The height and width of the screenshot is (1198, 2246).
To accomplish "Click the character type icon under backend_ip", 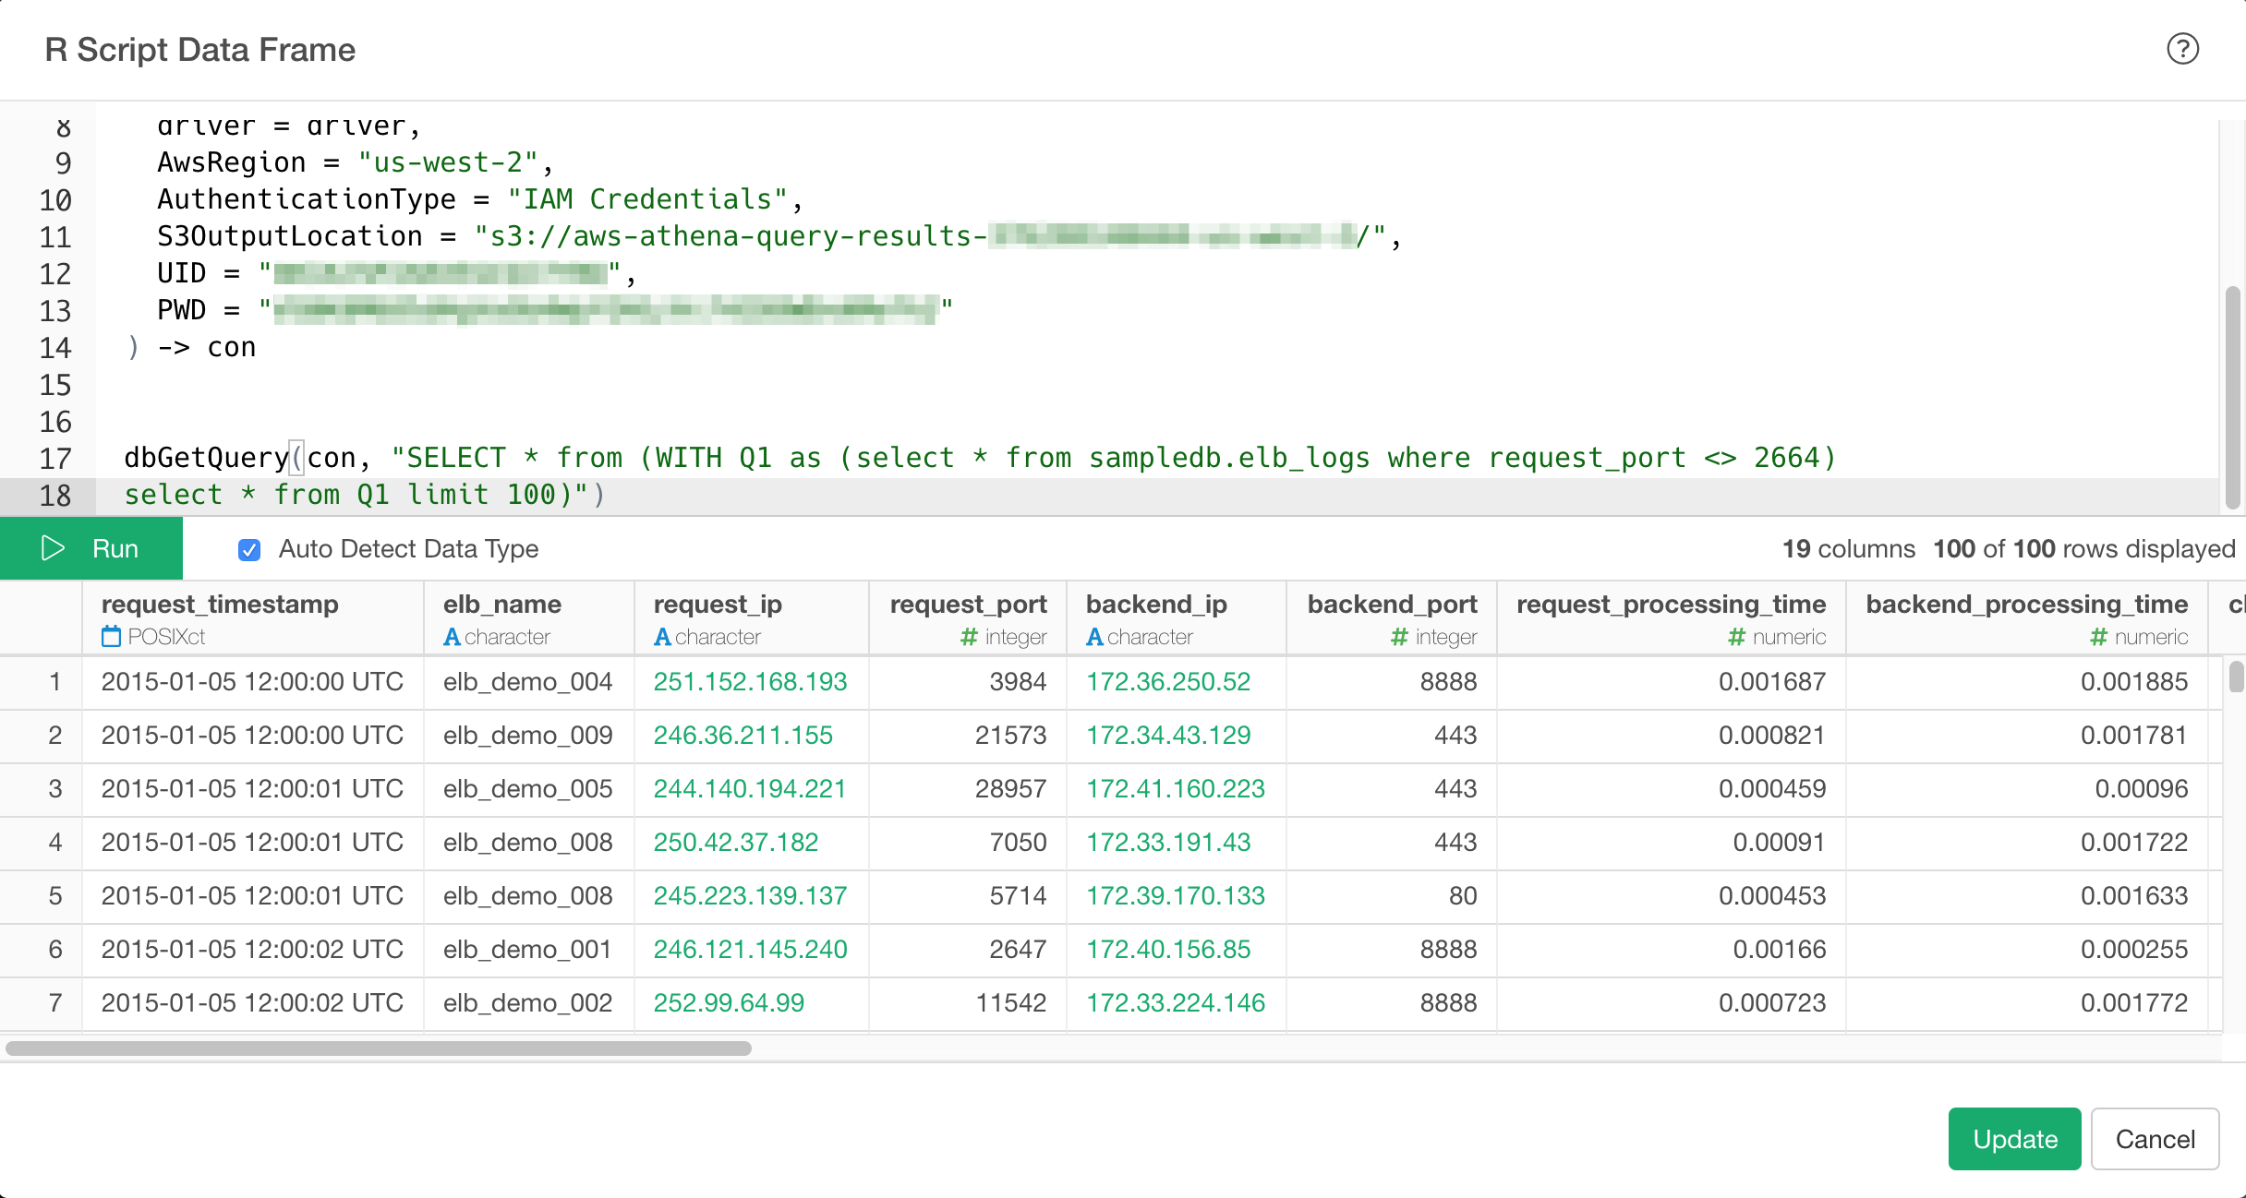I will click(x=1094, y=637).
